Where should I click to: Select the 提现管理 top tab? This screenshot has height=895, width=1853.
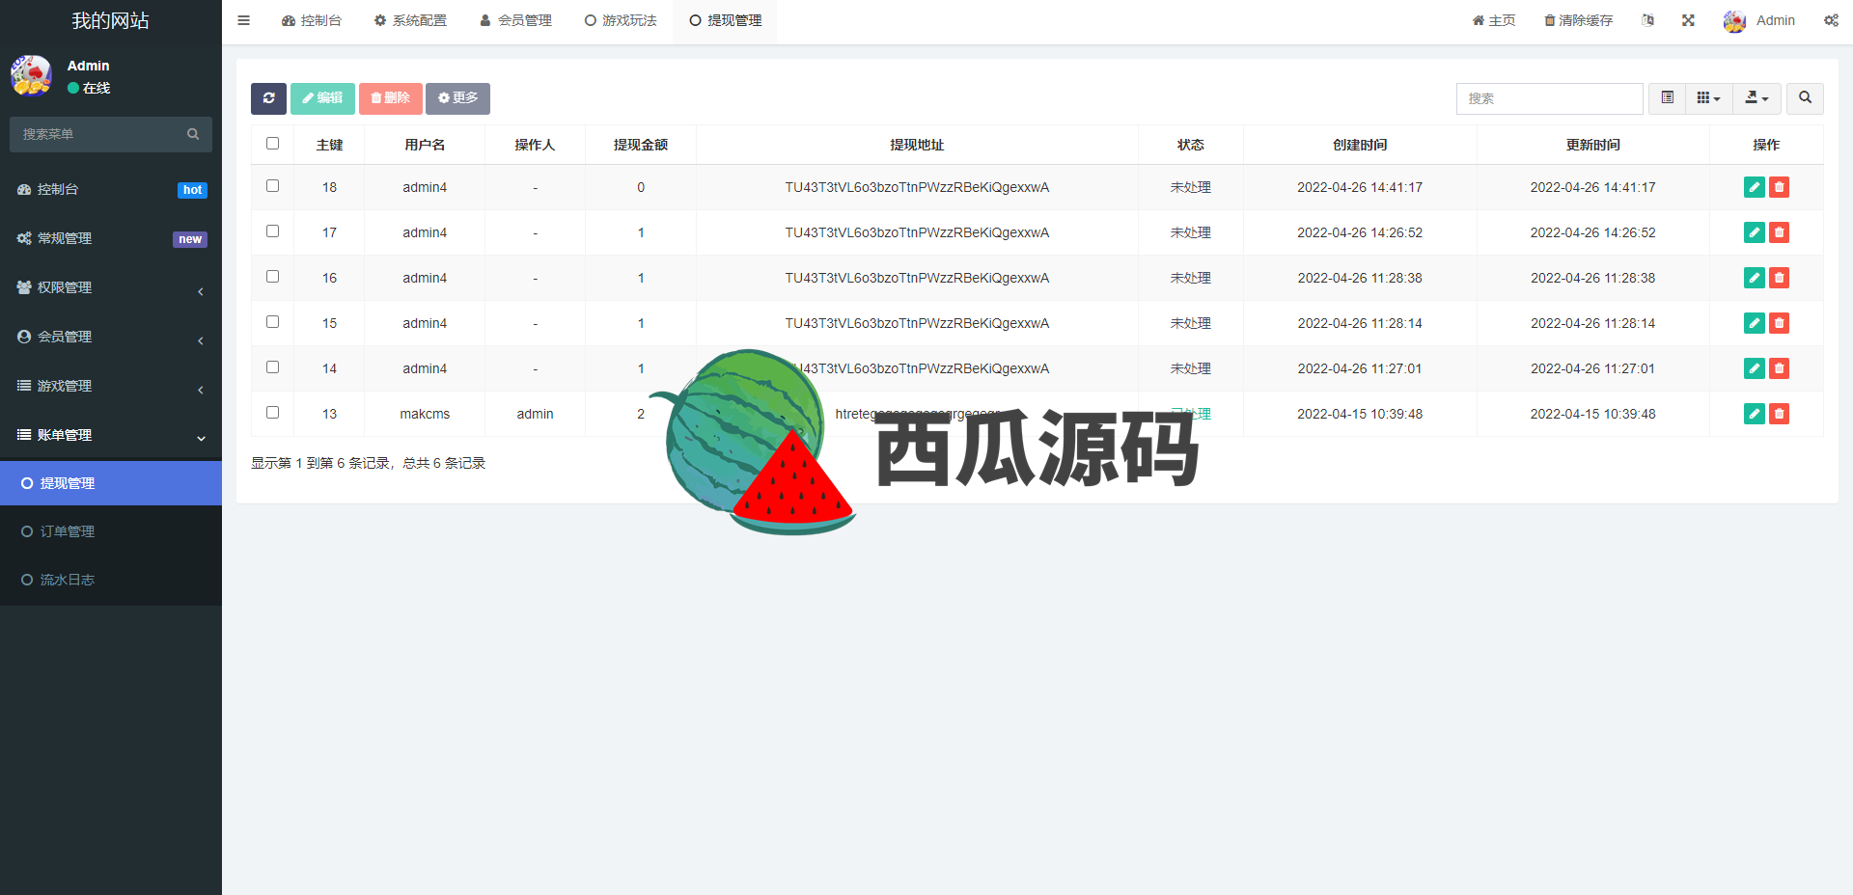tap(726, 20)
